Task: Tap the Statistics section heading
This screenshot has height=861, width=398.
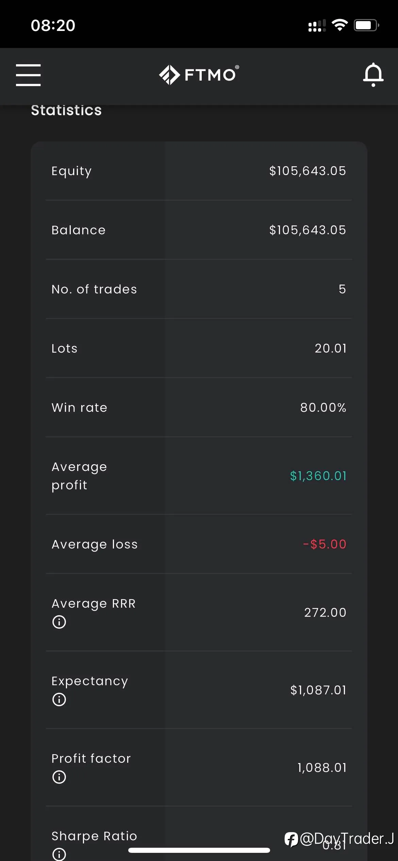Action: [66, 110]
